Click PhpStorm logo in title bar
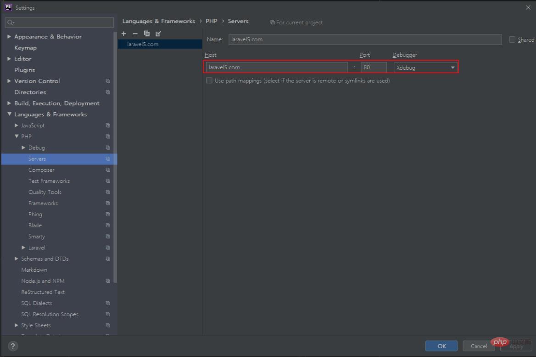This screenshot has width=536, height=357. point(8,7)
